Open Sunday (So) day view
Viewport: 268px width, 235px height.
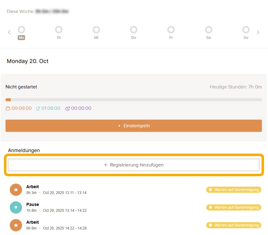[246, 30]
